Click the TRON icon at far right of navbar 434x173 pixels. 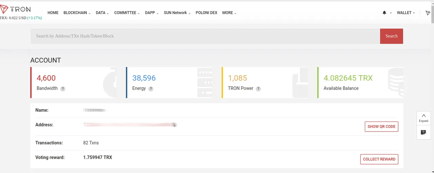point(428,13)
